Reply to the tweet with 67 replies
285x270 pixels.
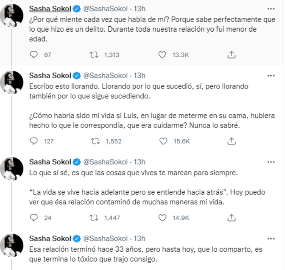[x=34, y=55]
